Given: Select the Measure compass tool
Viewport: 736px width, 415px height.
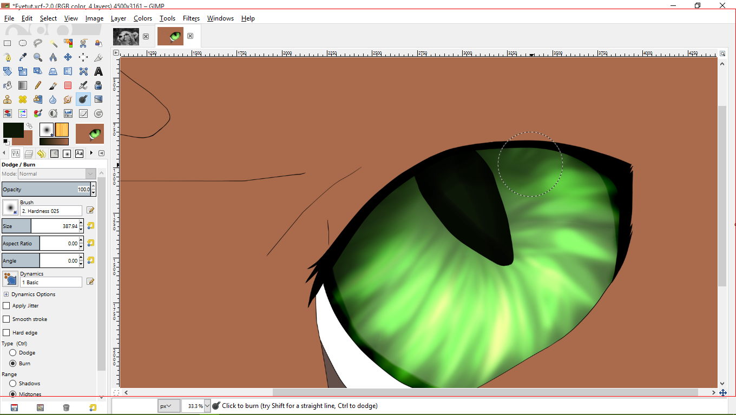Looking at the screenshot, I should [53, 57].
